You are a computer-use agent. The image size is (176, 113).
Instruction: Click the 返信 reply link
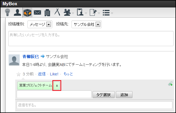pos(42,74)
